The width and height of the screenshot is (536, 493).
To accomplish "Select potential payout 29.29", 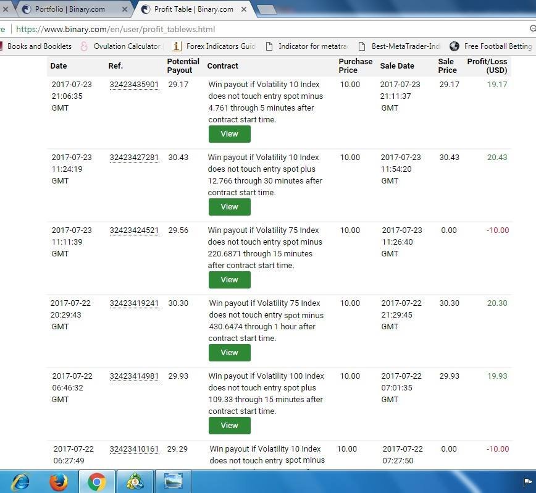I will point(177,449).
